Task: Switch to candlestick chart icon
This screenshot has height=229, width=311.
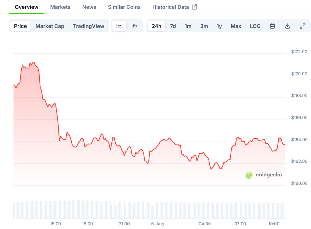Action: (x=134, y=26)
